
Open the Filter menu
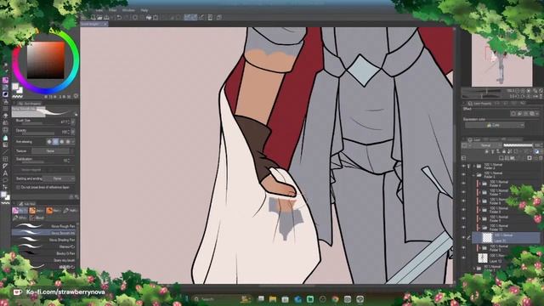(113, 10)
